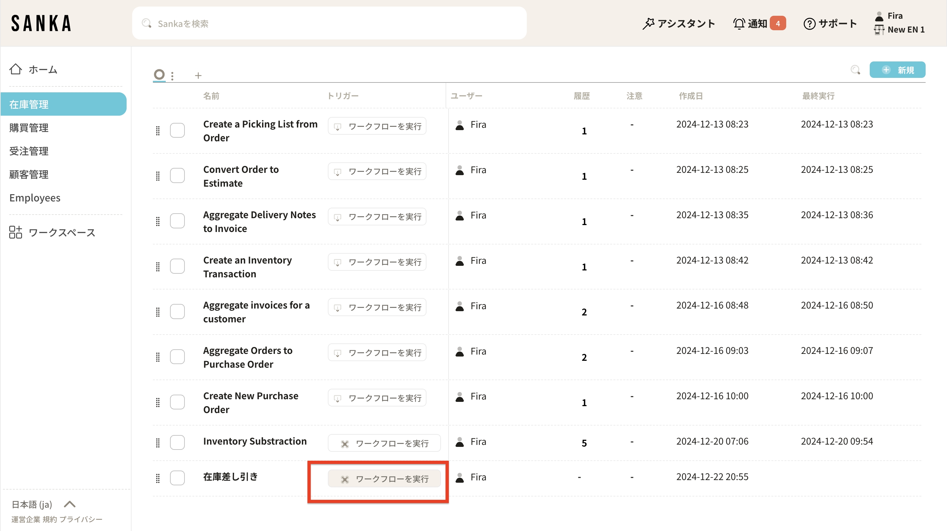The height and width of the screenshot is (531, 947).
Task: Click the home icon in sidebar
Action: [15, 69]
